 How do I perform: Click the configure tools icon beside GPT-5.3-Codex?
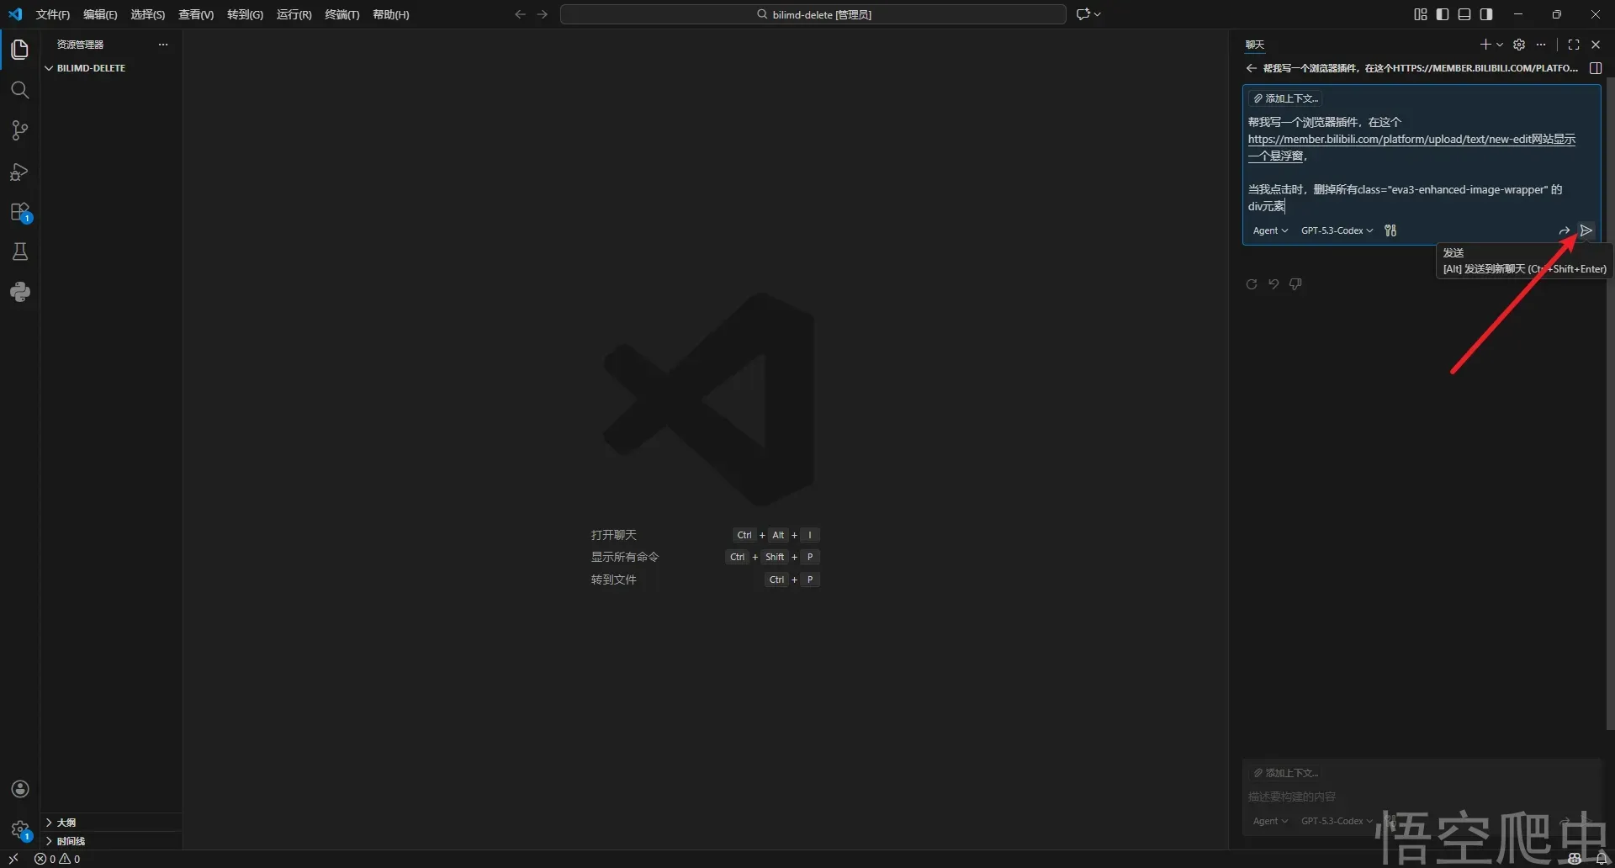[x=1390, y=230]
